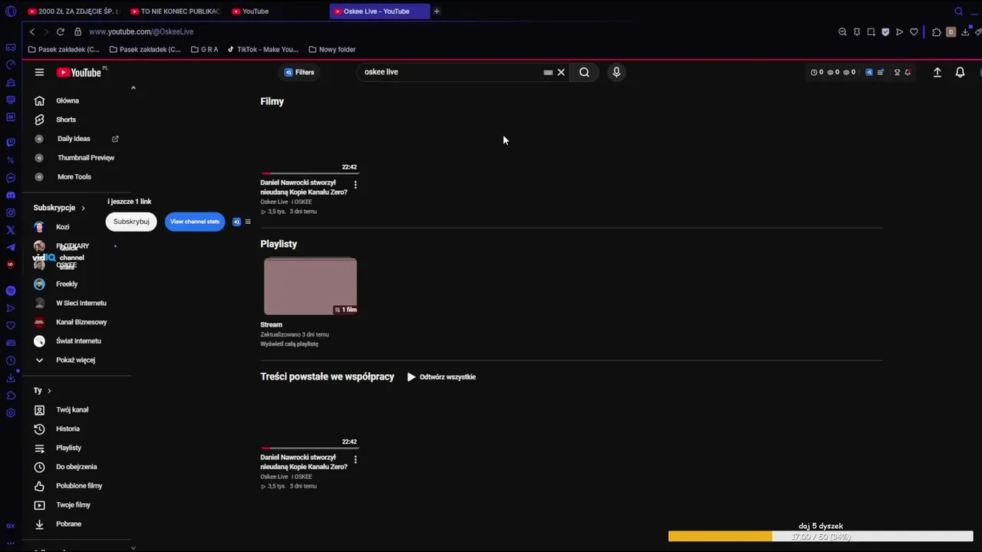The image size is (982, 552).
Task: Open the heart favorites icon in toolbar
Action: (x=914, y=31)
